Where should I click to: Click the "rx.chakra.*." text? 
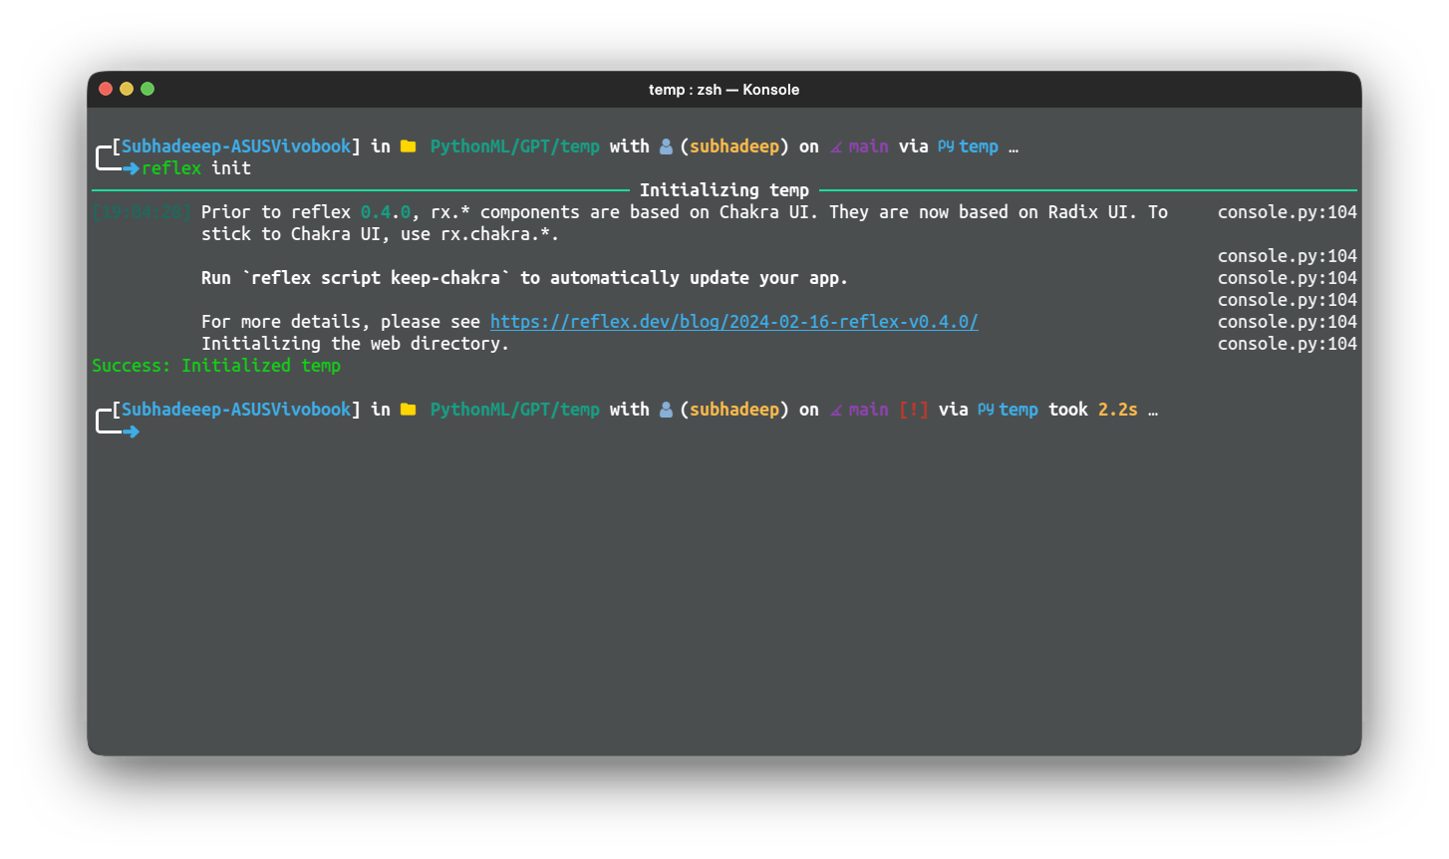(500, 234)
